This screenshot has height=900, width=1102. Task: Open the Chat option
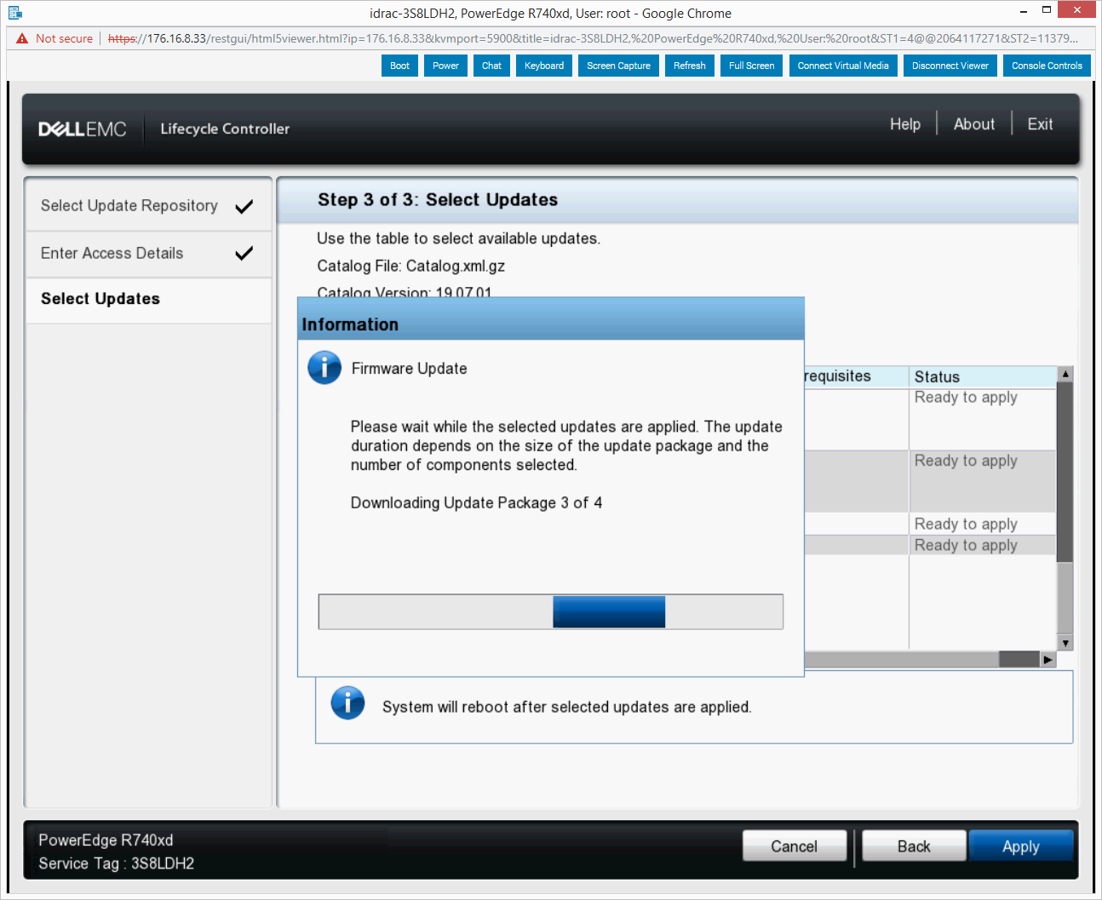pos(491,66)
